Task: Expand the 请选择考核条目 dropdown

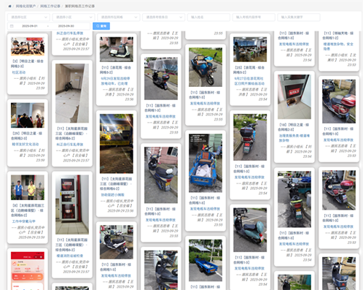Action: point(163,18)
